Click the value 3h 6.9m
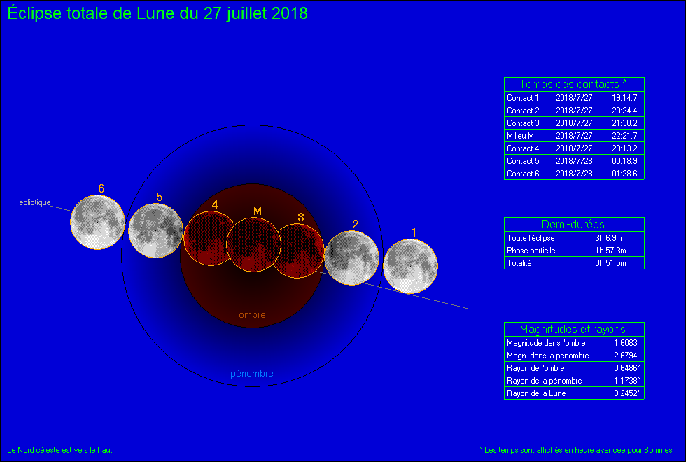 [608, 238]
